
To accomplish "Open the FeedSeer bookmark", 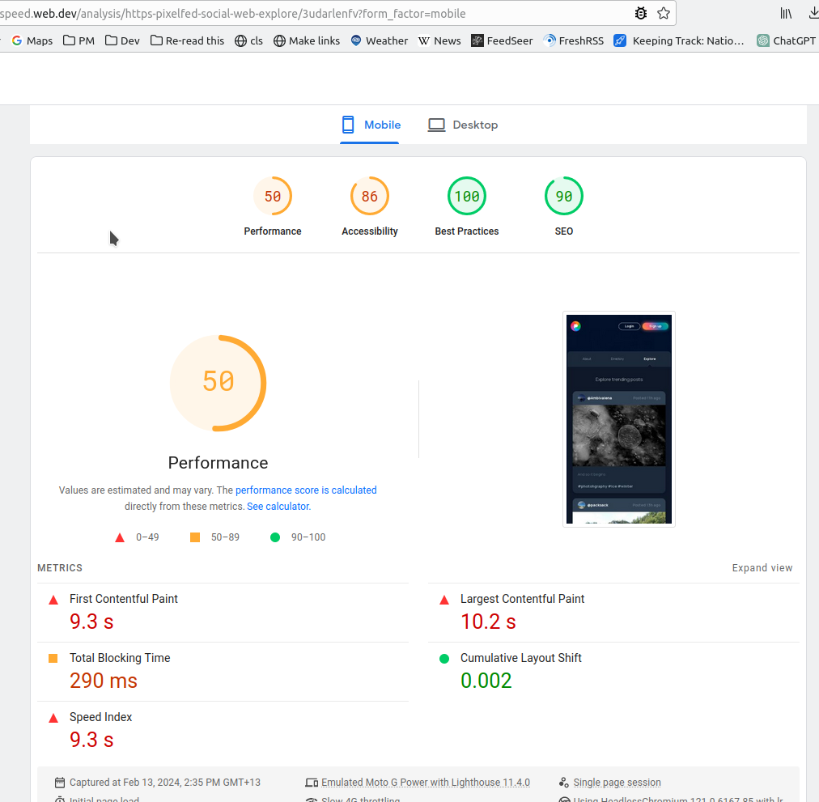I will click(x=502, y=40).
